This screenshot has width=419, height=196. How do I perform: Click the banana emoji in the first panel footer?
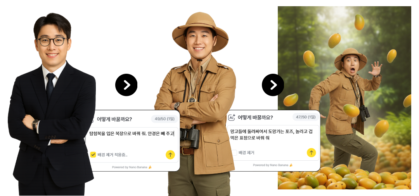150,167
